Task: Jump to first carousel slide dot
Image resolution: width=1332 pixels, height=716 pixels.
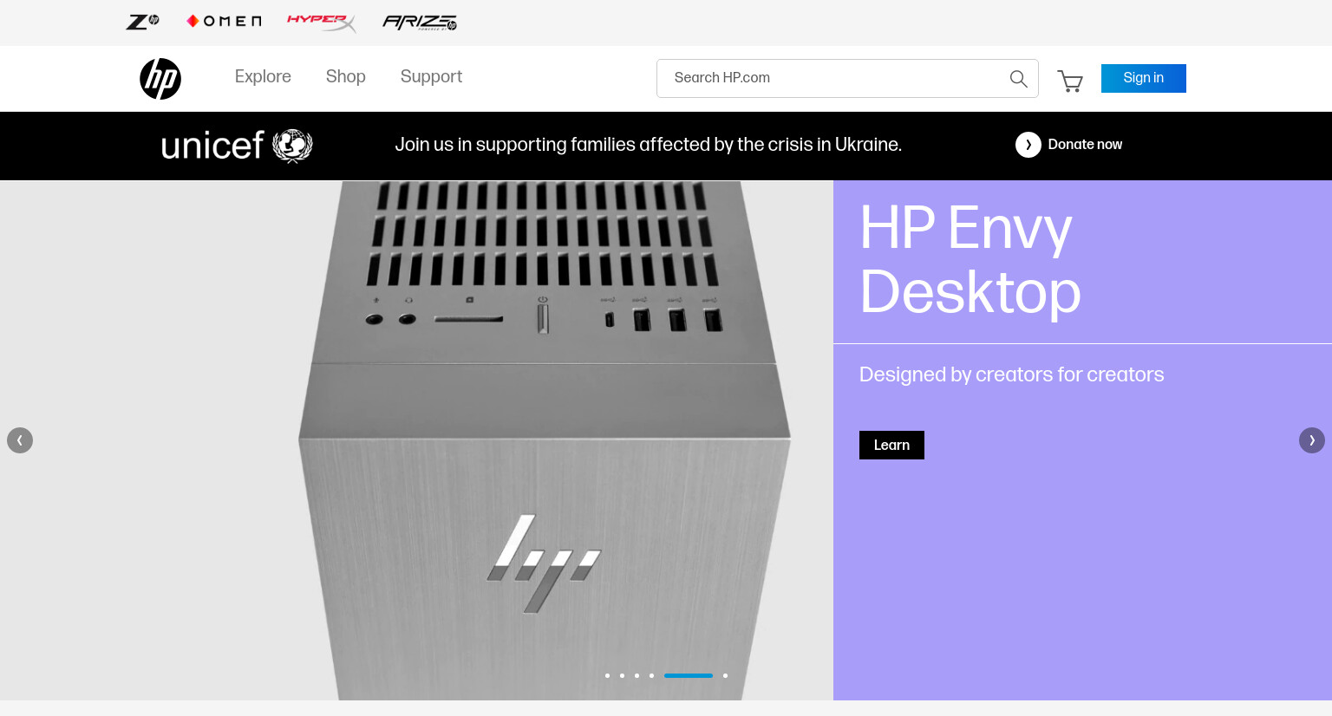Action: (607, 675)
